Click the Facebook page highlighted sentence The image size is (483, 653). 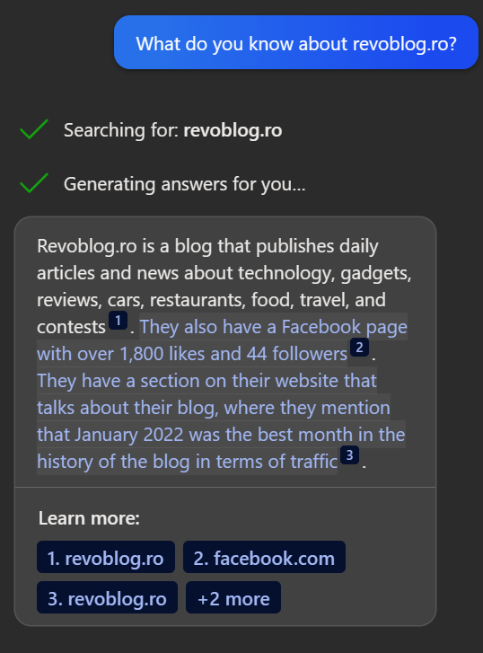(x=222, y=340)
